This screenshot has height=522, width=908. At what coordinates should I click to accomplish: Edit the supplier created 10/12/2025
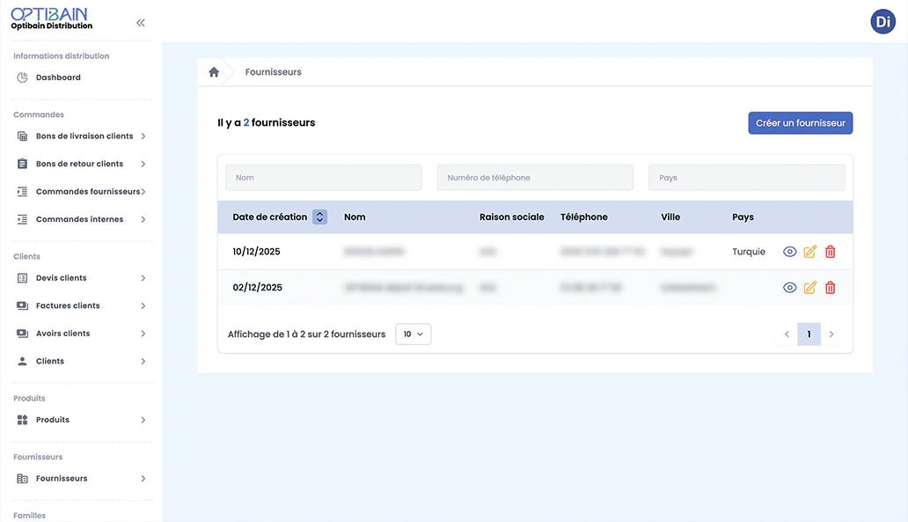pos(809,252)
